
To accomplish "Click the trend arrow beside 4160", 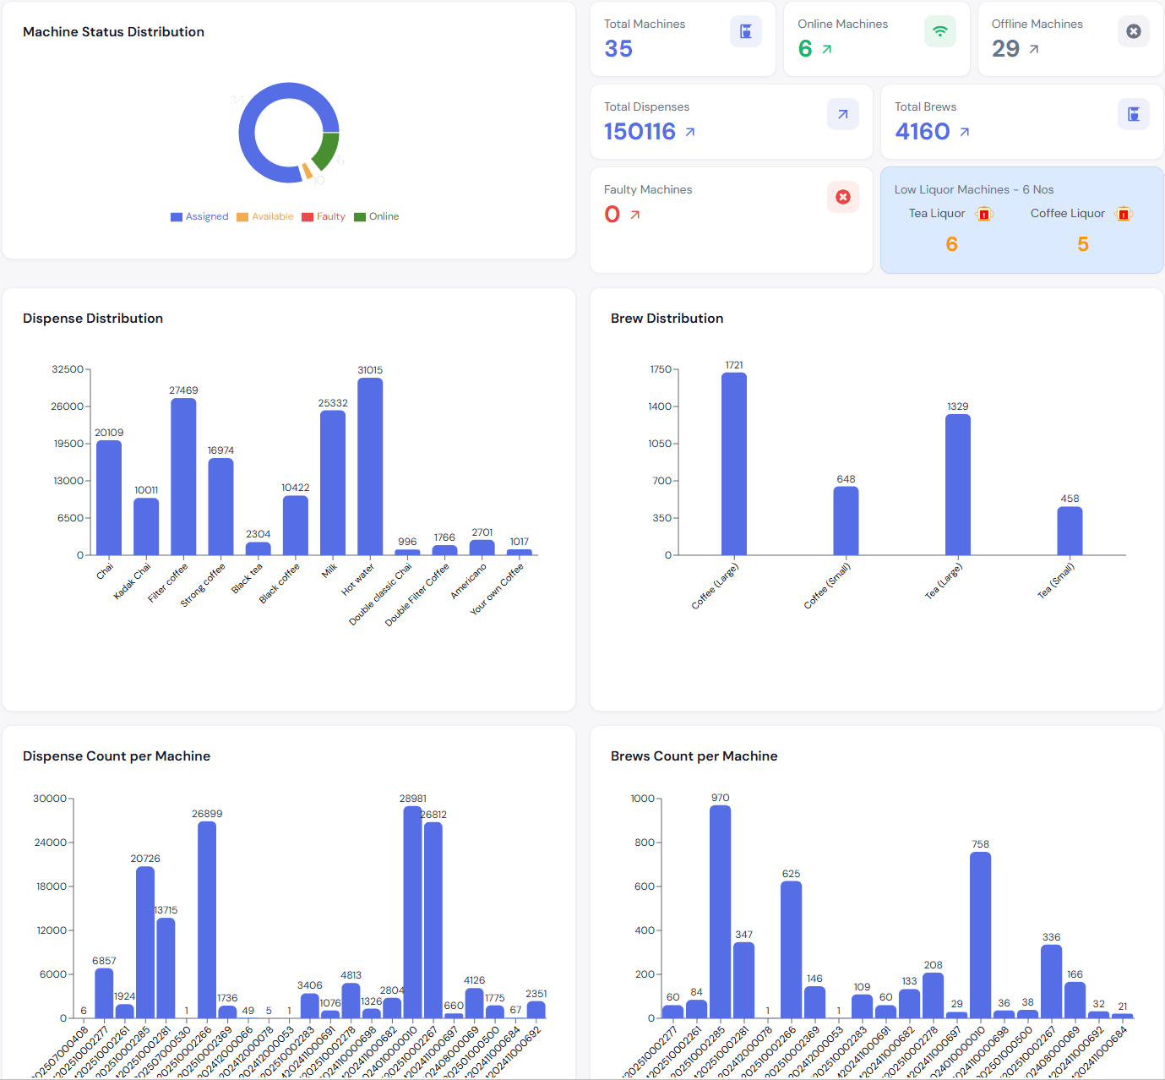I will [965, 132].
